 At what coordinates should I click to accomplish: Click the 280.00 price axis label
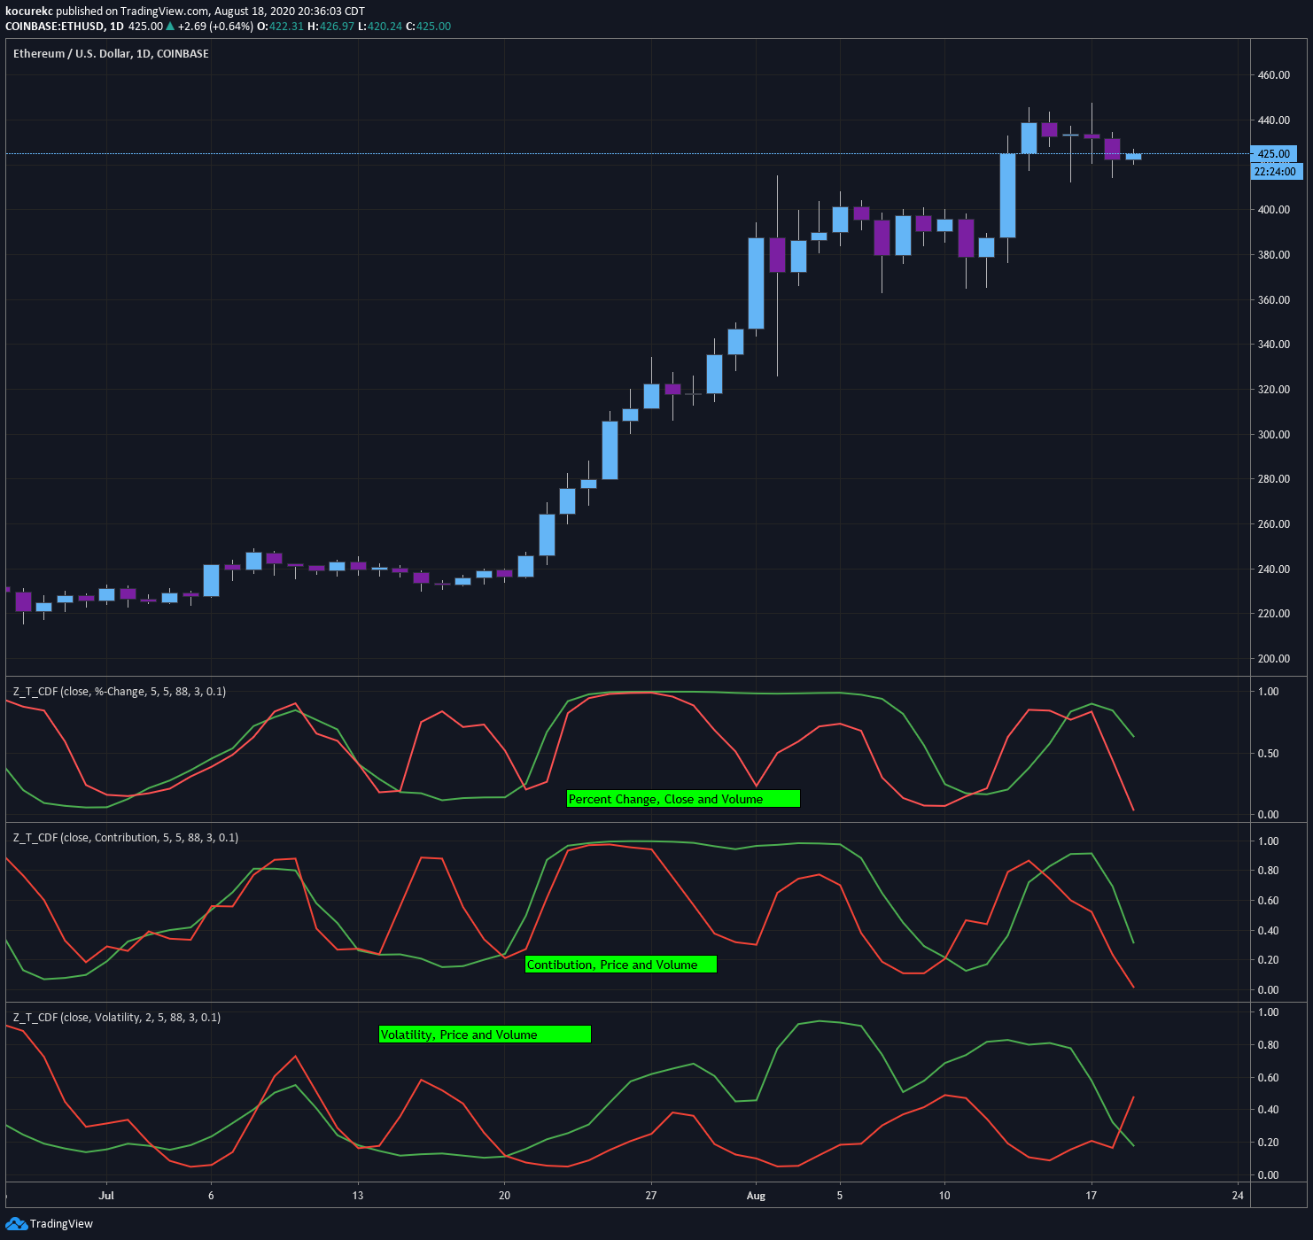tap(1274, 479)
